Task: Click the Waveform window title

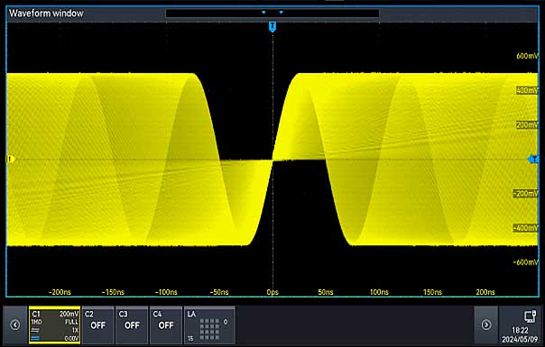Action: coord(46,14)
